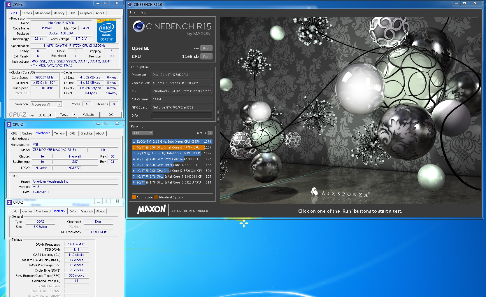This screenshot has height=297, width=486.
Task: Click the DRAM Frequency value 1466.4 MHz
Action: click(76, 244)
